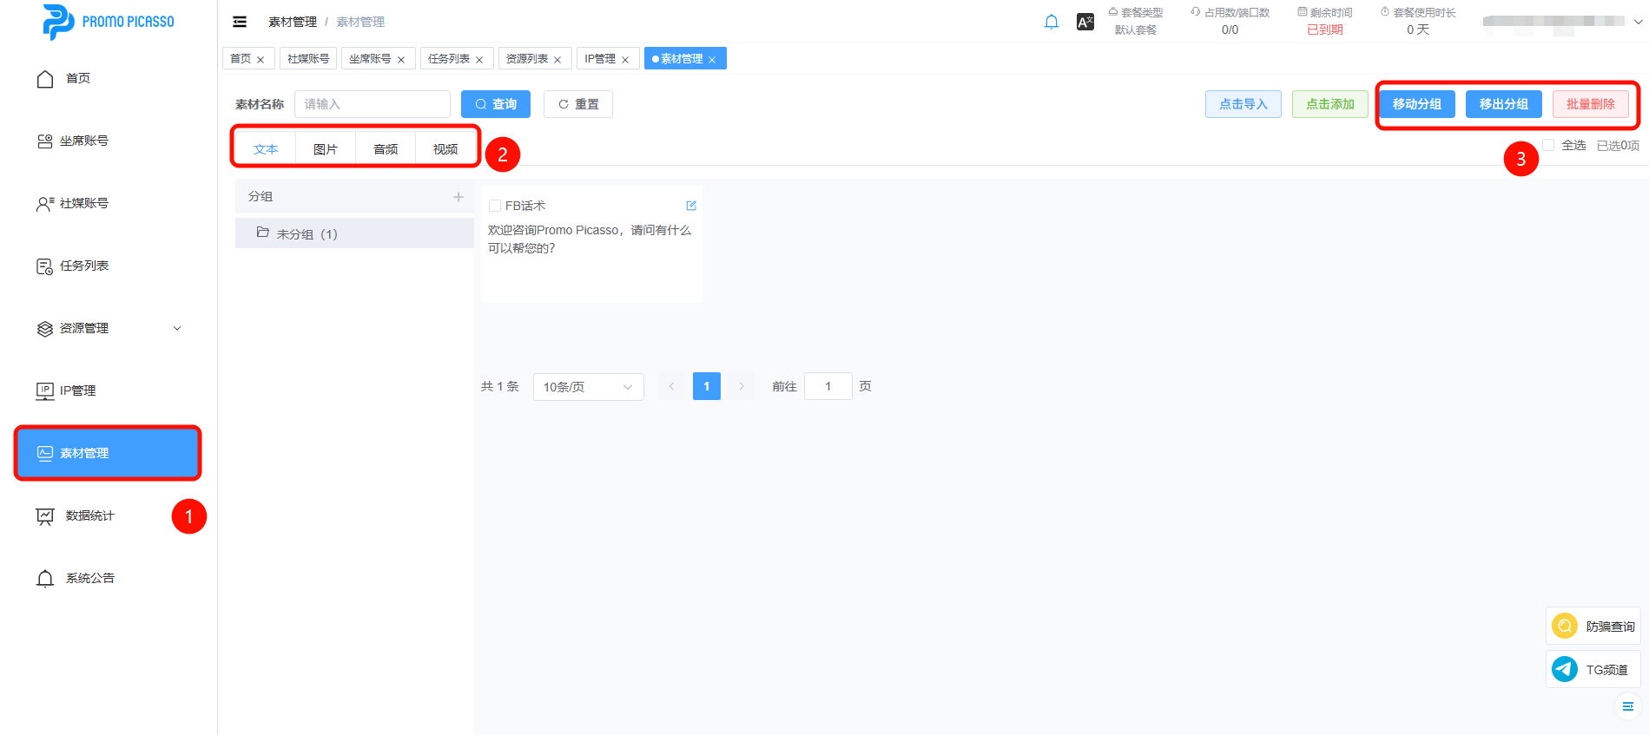Open 系统公告 announcements in sidebar
The height and width of the screenshot is (735, 1649).
(x=89, y=578)
